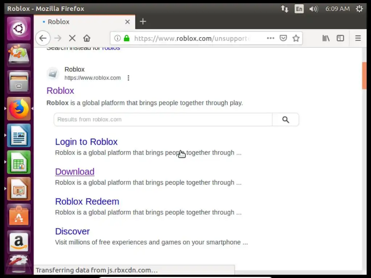Screen dimensions: 371x278
Task: Launch LibreOffice Impress
Action: 19,189
